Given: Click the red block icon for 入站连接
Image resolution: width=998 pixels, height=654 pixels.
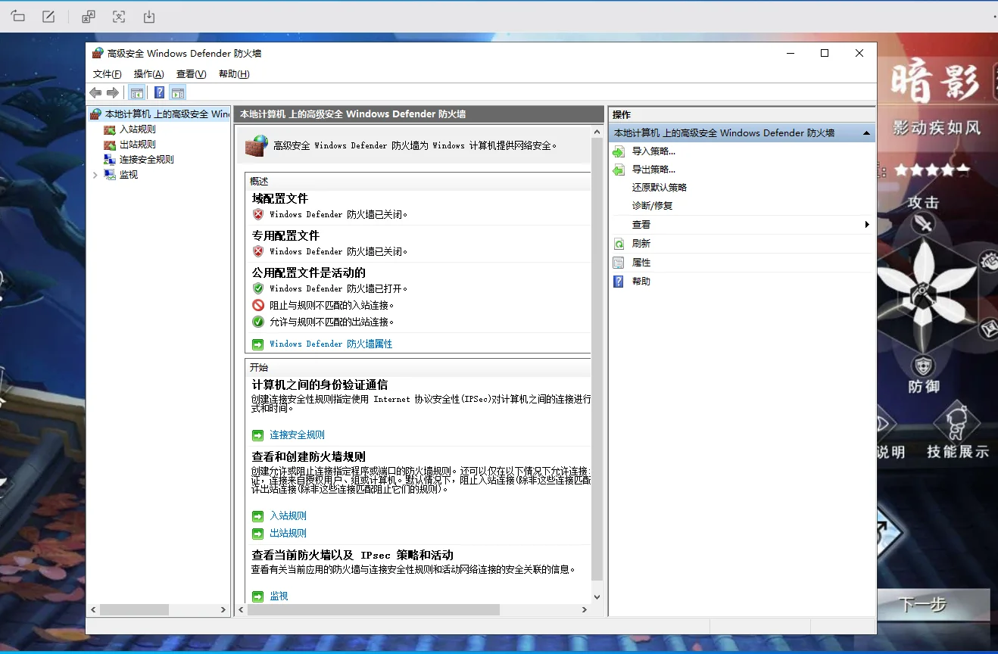Looking at the screenshot, I should point(258,305).
